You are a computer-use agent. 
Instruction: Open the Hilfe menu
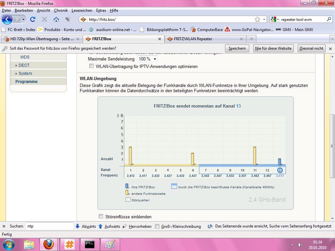(x=114, y=10)
